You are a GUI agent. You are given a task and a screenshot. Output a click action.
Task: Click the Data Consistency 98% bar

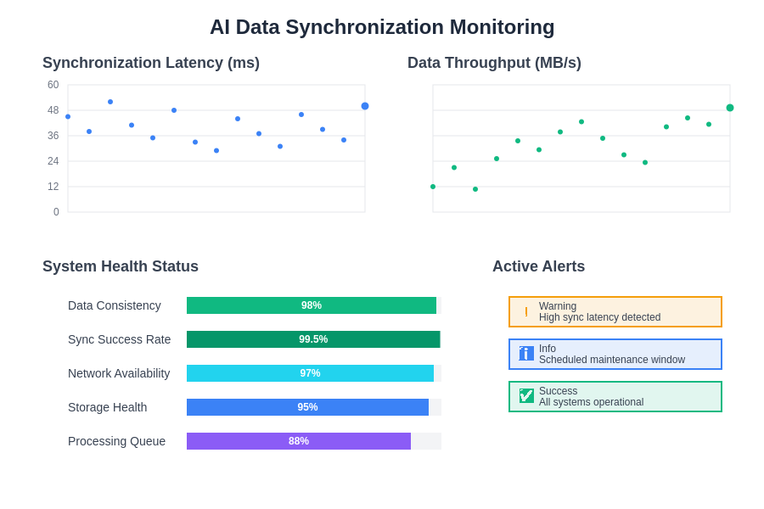(312, 305)
